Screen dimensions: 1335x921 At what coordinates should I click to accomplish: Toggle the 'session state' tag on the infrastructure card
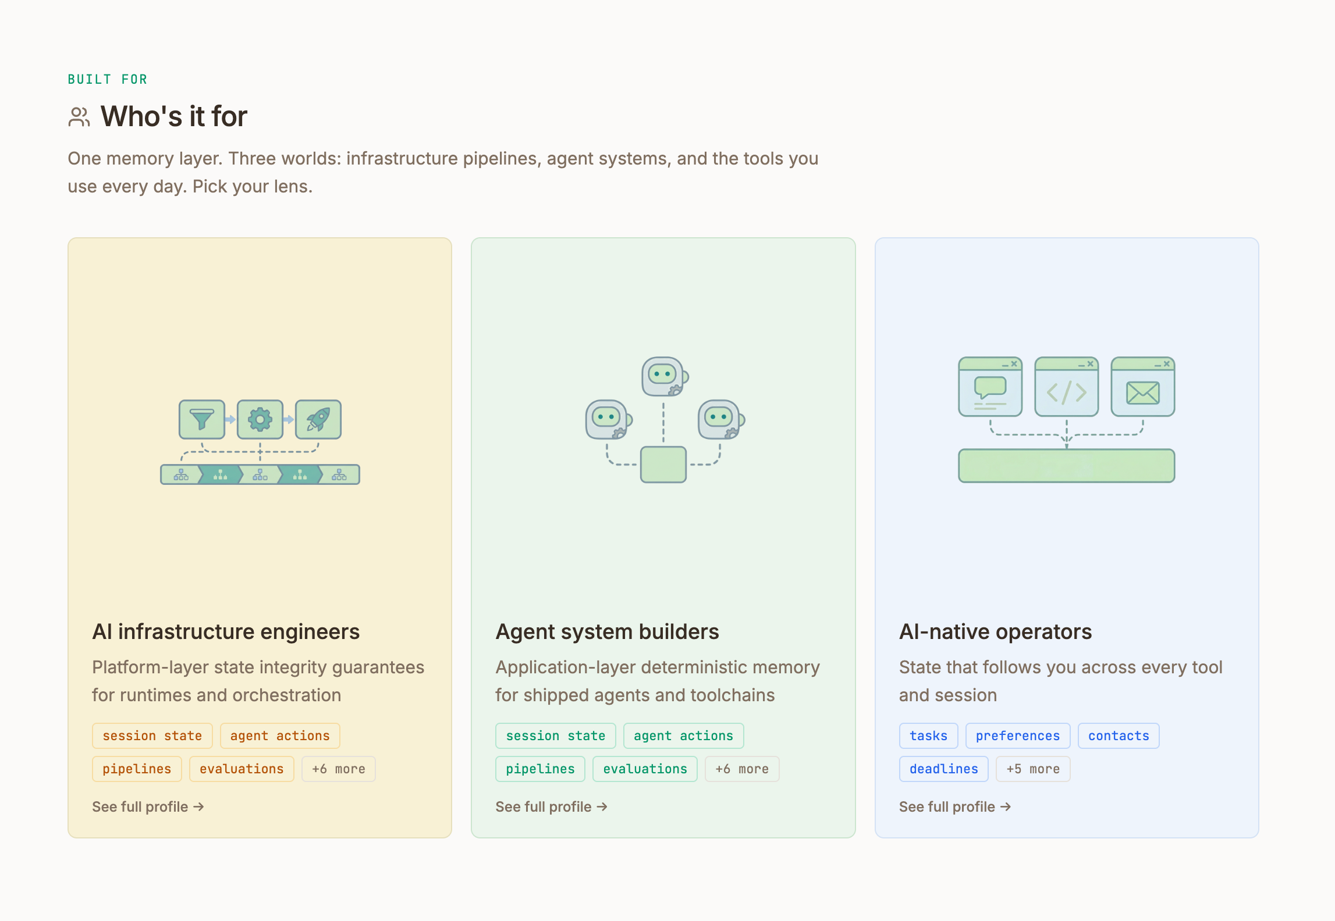click(152, 736)
